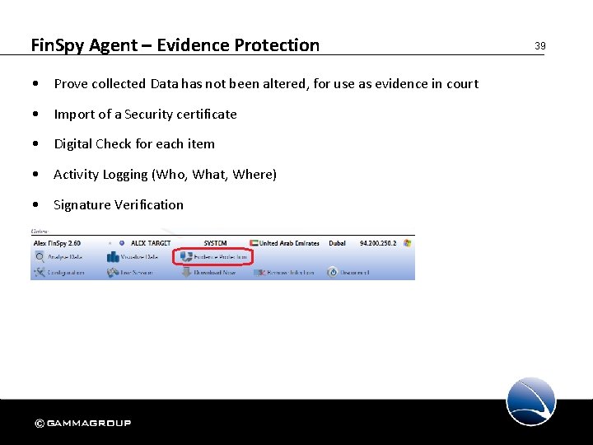Click the 'Signature Verification' bullet text
The image size is (593, 445).
119,204
